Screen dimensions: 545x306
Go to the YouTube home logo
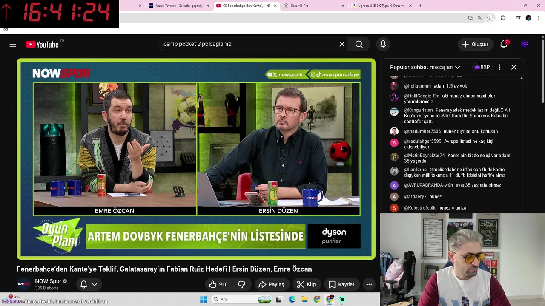(x=42, y=44)
